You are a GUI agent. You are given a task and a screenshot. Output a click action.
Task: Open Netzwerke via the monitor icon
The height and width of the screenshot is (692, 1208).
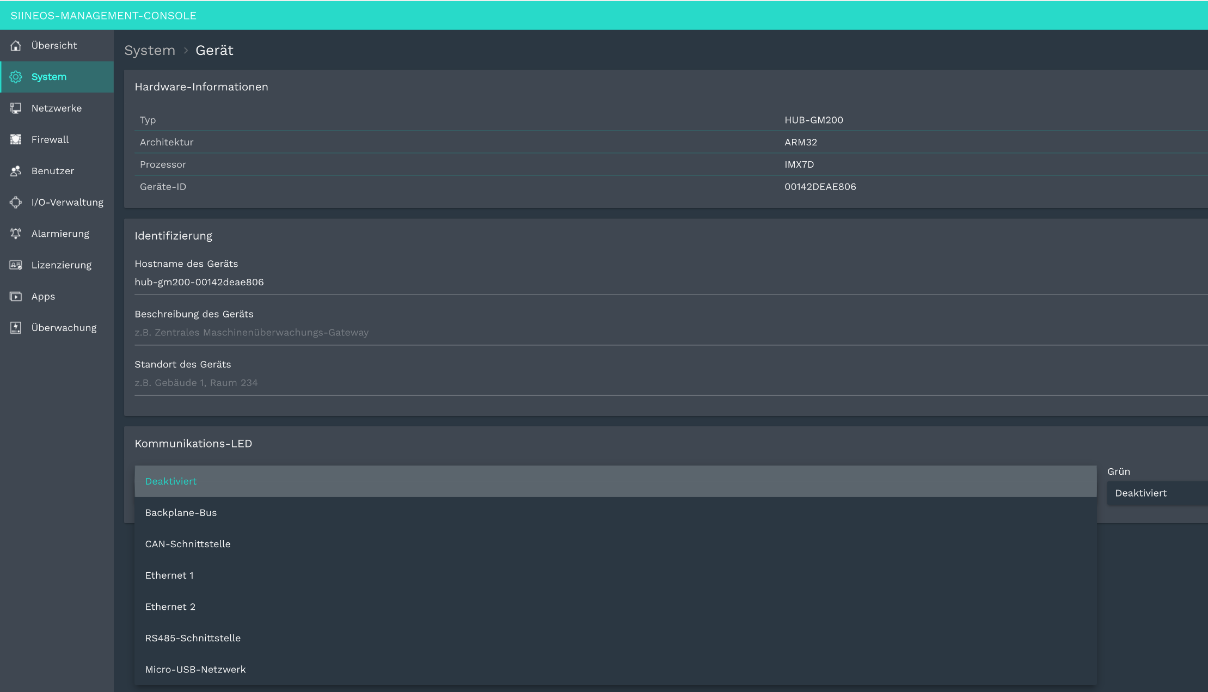pos(16,108)
